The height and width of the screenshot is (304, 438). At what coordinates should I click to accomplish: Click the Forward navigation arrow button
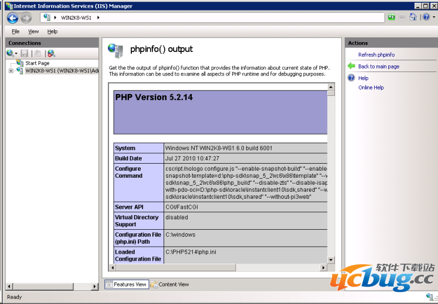(26, 18)
